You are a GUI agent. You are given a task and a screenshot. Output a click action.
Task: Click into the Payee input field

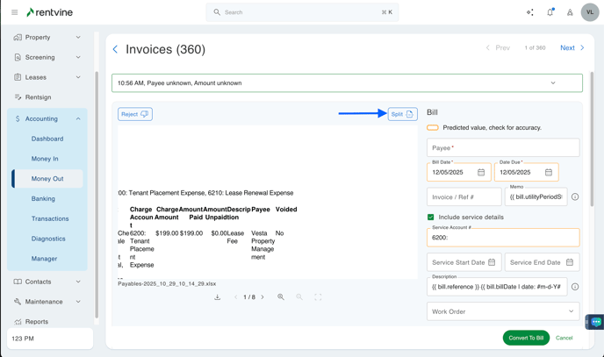click(503, 147)
